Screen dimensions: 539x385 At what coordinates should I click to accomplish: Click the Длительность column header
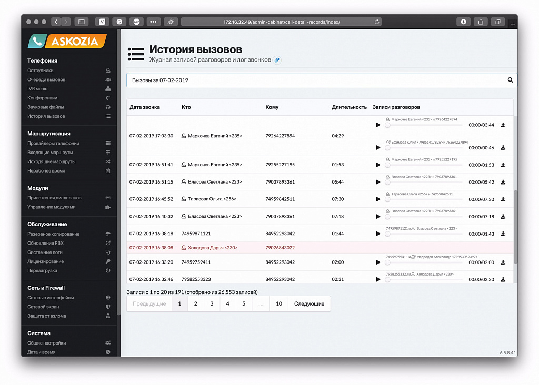[x=350, y=107]
